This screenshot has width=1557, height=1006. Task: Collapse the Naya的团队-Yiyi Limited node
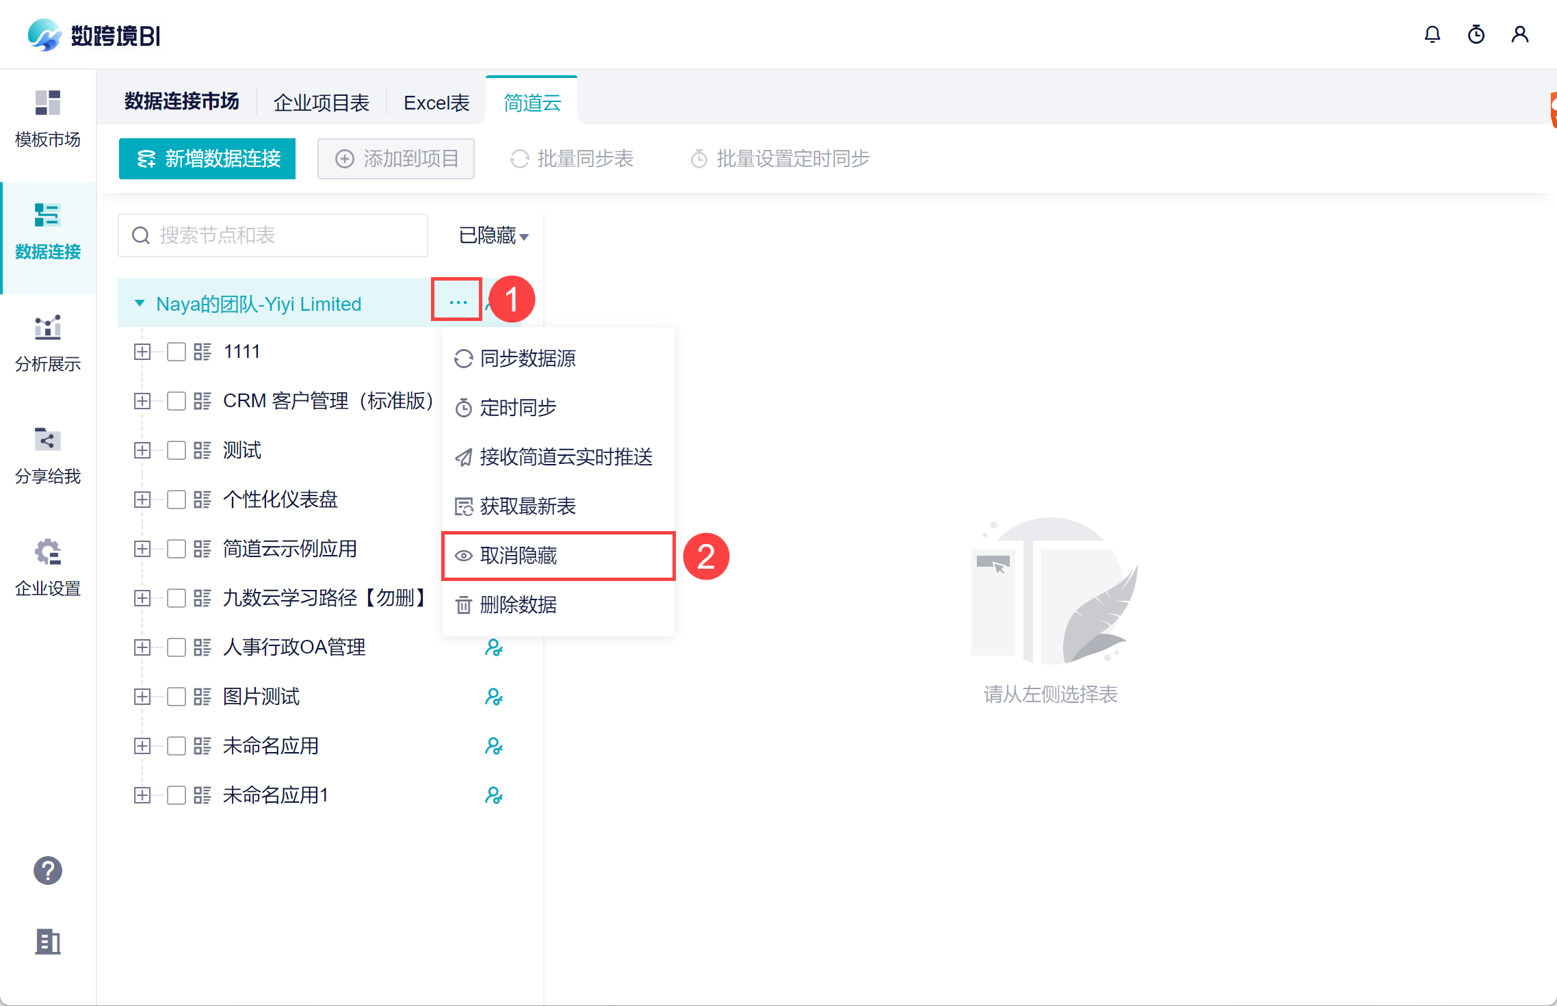pyautogui.click(x=140, y=303)
